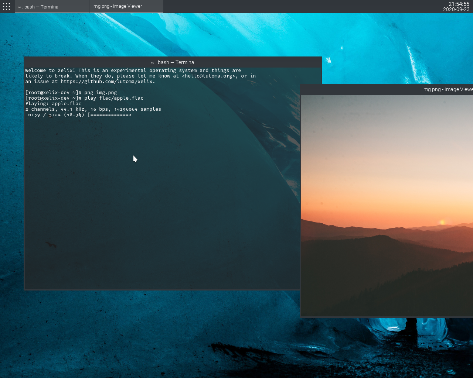Click the Image Viewer window title bar

point(387,89)
